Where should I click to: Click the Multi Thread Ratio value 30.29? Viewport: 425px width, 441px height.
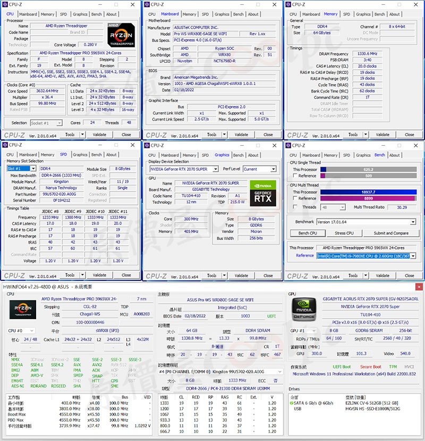point(402,207)
